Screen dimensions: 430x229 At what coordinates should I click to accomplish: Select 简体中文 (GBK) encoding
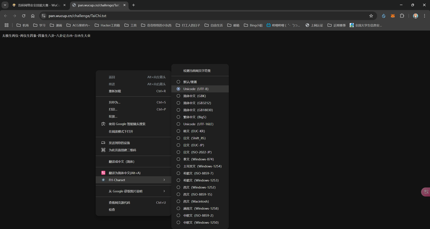click(200, 96)
